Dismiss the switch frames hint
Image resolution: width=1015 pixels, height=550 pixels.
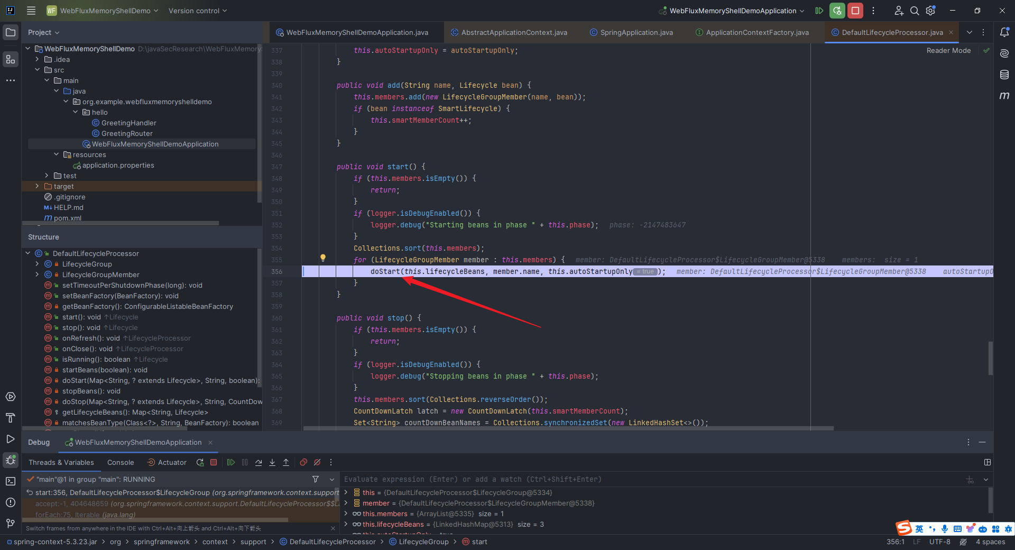[x=333, y=528]
